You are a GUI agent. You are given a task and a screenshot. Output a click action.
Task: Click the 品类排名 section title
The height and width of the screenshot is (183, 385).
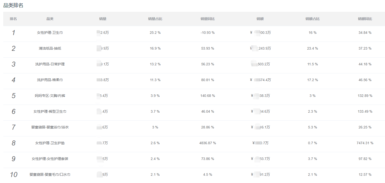click(13, 5)
